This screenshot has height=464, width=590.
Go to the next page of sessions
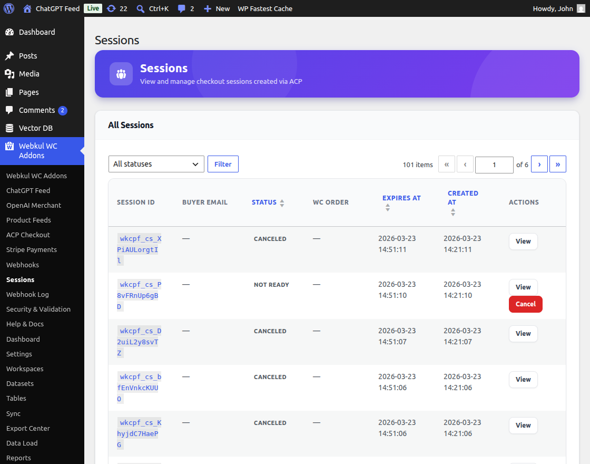tap(539, 165)
